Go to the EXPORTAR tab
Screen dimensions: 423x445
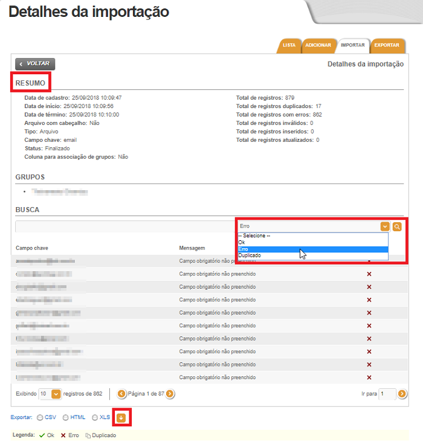[387, 45]
